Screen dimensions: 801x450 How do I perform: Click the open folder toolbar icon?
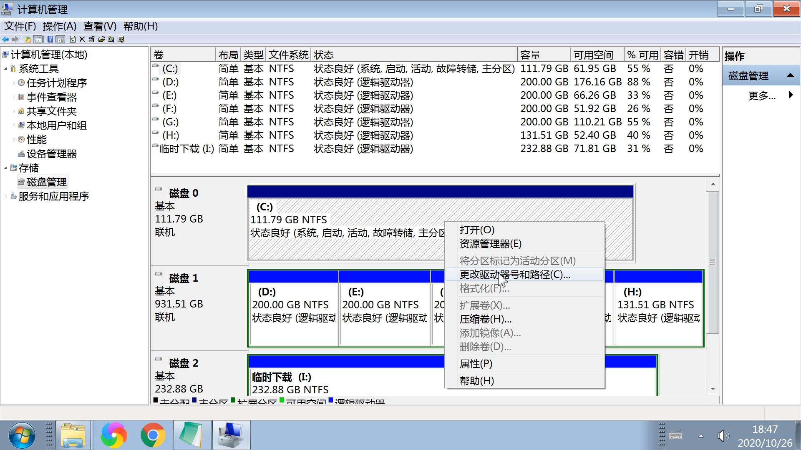101,39
